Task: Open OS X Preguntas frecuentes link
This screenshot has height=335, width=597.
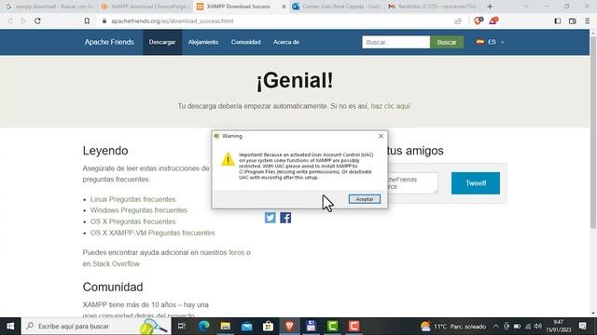Action: point(132,221)
